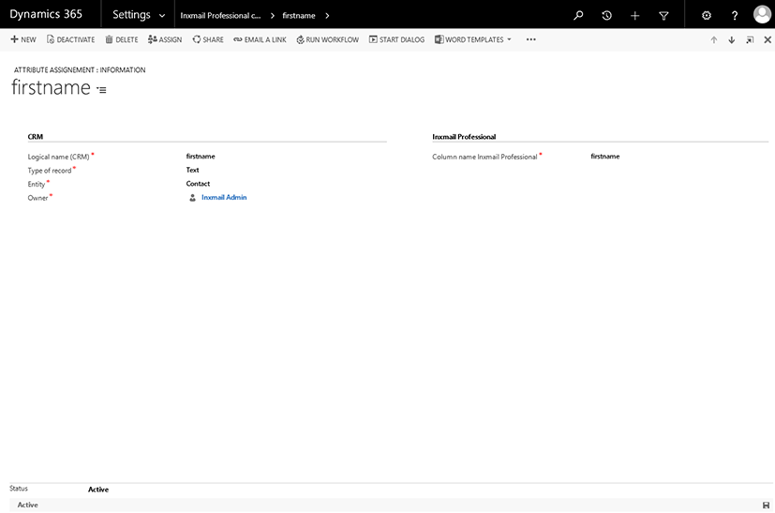The height and width of the screenshot is (513, 775).
Task: Click Column name Inxmail Professional value
Action: 605,157
